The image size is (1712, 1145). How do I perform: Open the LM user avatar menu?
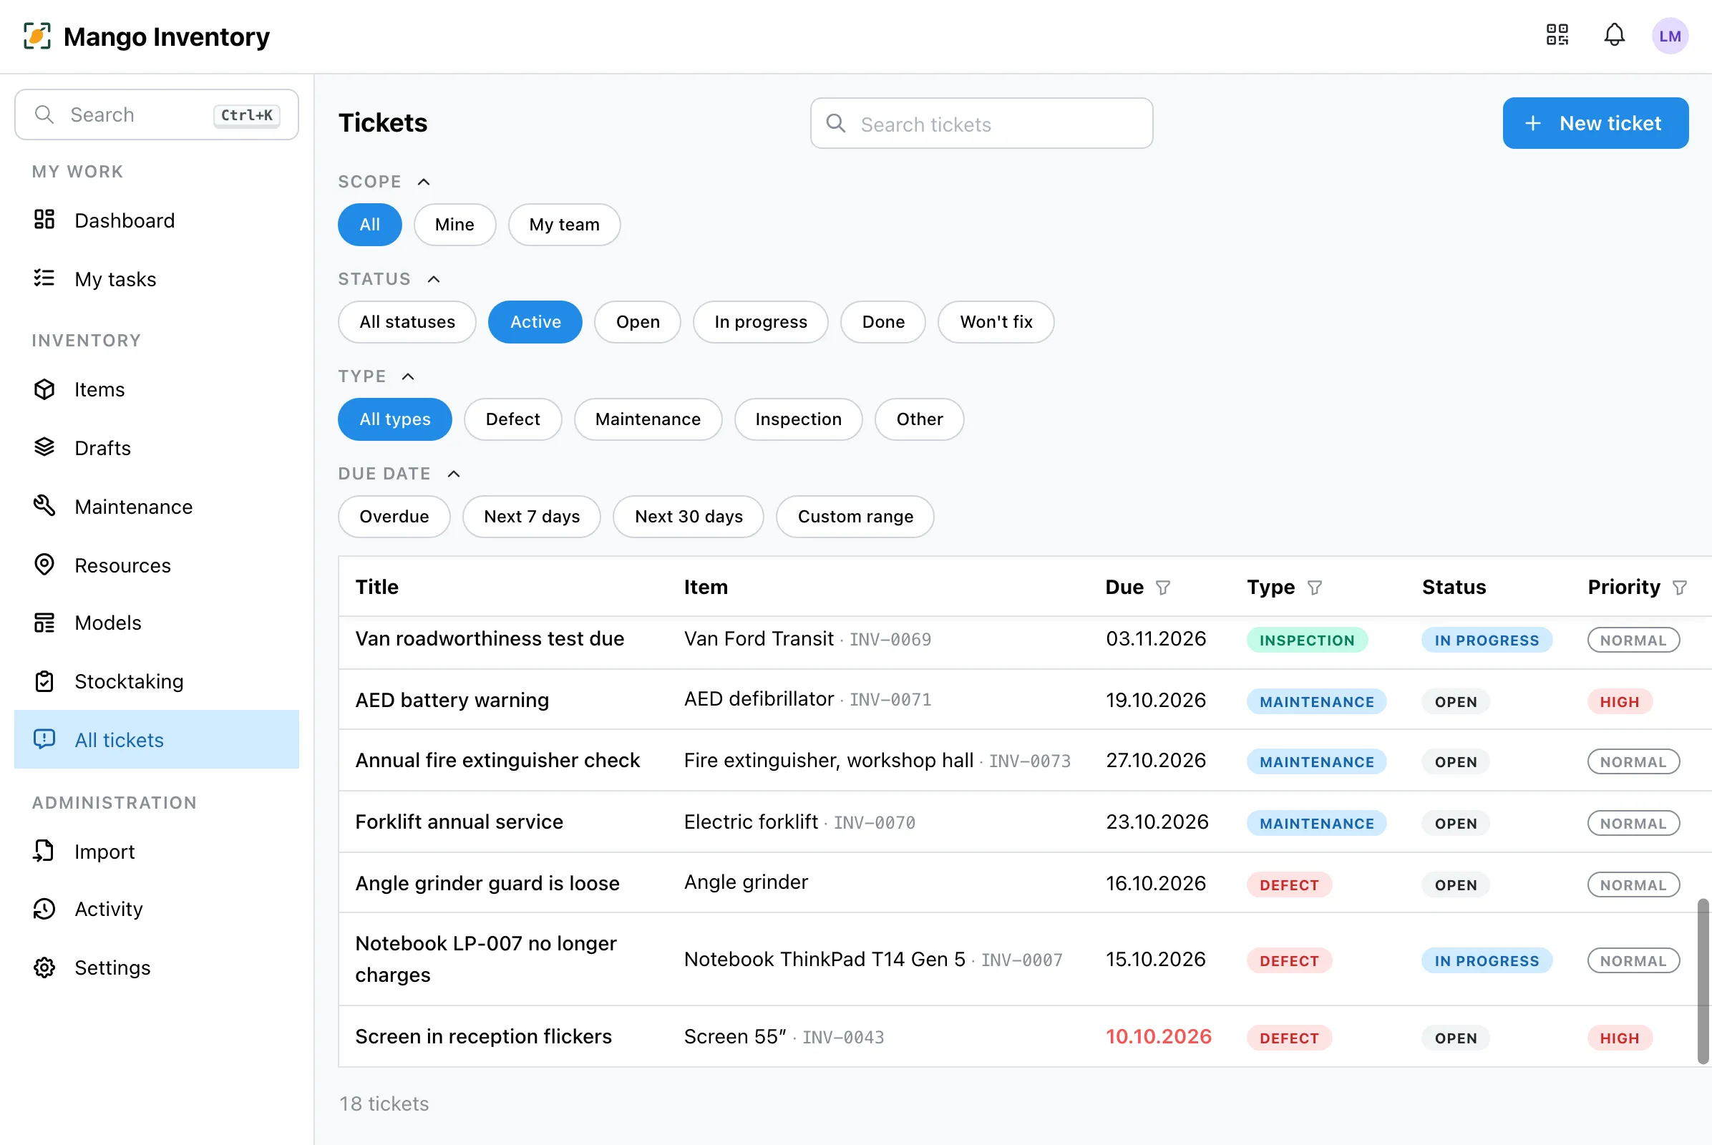[1670, 36]
